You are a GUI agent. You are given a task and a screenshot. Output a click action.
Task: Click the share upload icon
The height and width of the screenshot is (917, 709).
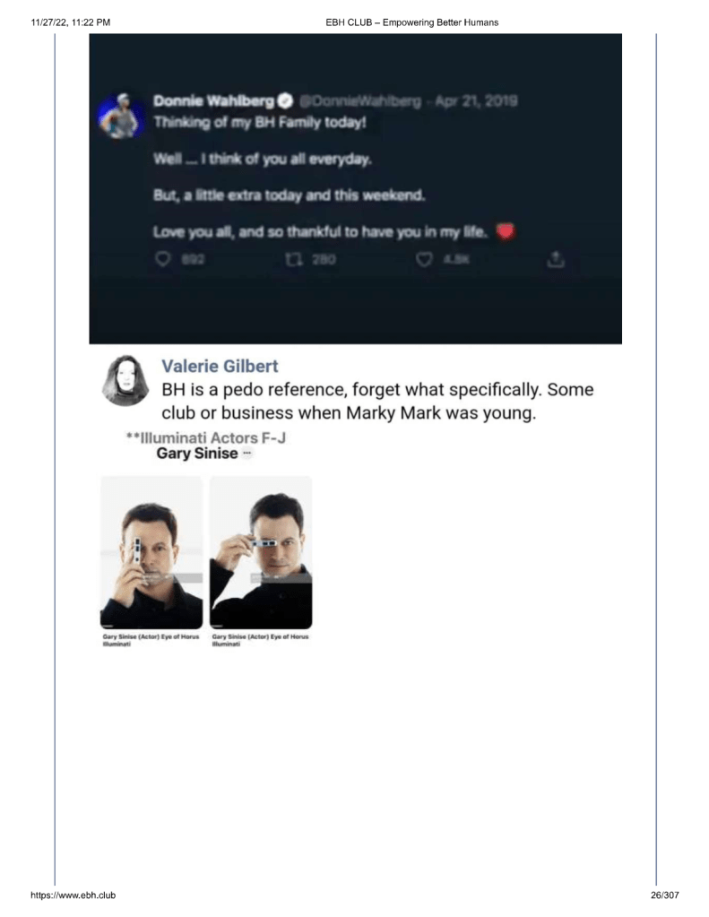(x=556, y=258)
